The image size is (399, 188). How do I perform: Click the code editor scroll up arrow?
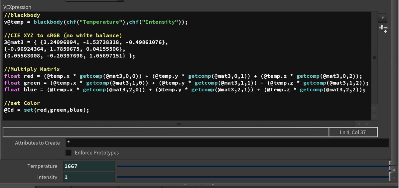pyautogui.click(x=375, y=108)
